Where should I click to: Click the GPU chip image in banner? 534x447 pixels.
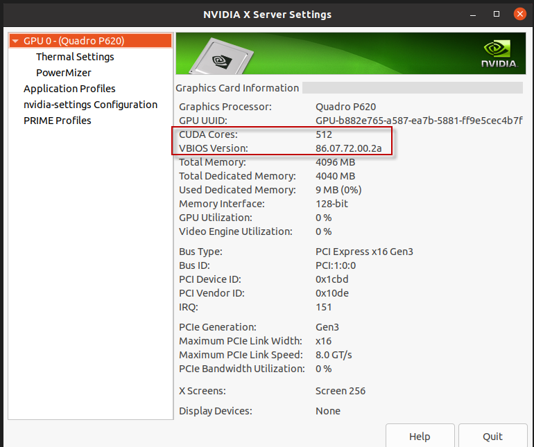[222, 58]
